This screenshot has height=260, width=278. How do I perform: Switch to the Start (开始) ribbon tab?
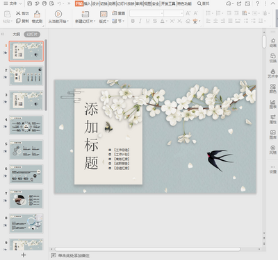coord(79,3)
